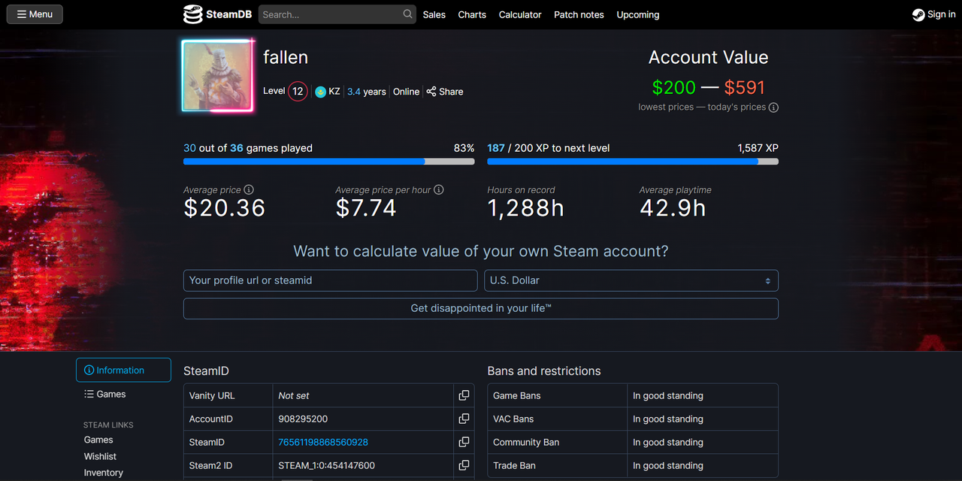Click the fallen profile avatar
Image resolution: width=962 pixels, height=481 pixels.
tap(217, 76)
